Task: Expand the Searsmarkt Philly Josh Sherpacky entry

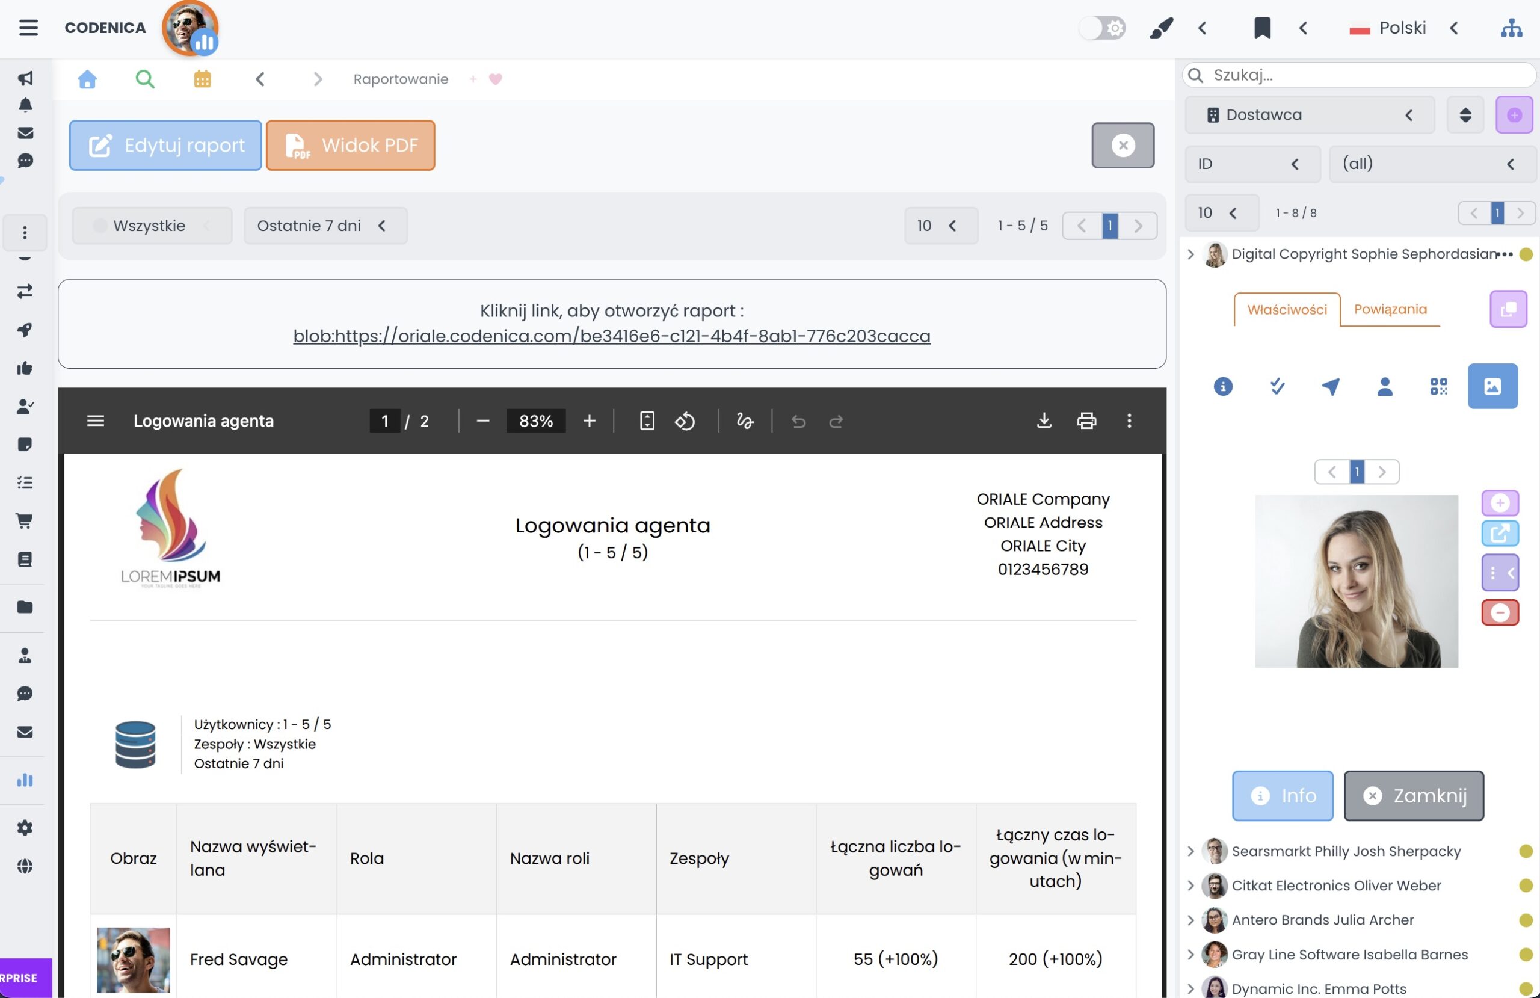Action: 1190,851
